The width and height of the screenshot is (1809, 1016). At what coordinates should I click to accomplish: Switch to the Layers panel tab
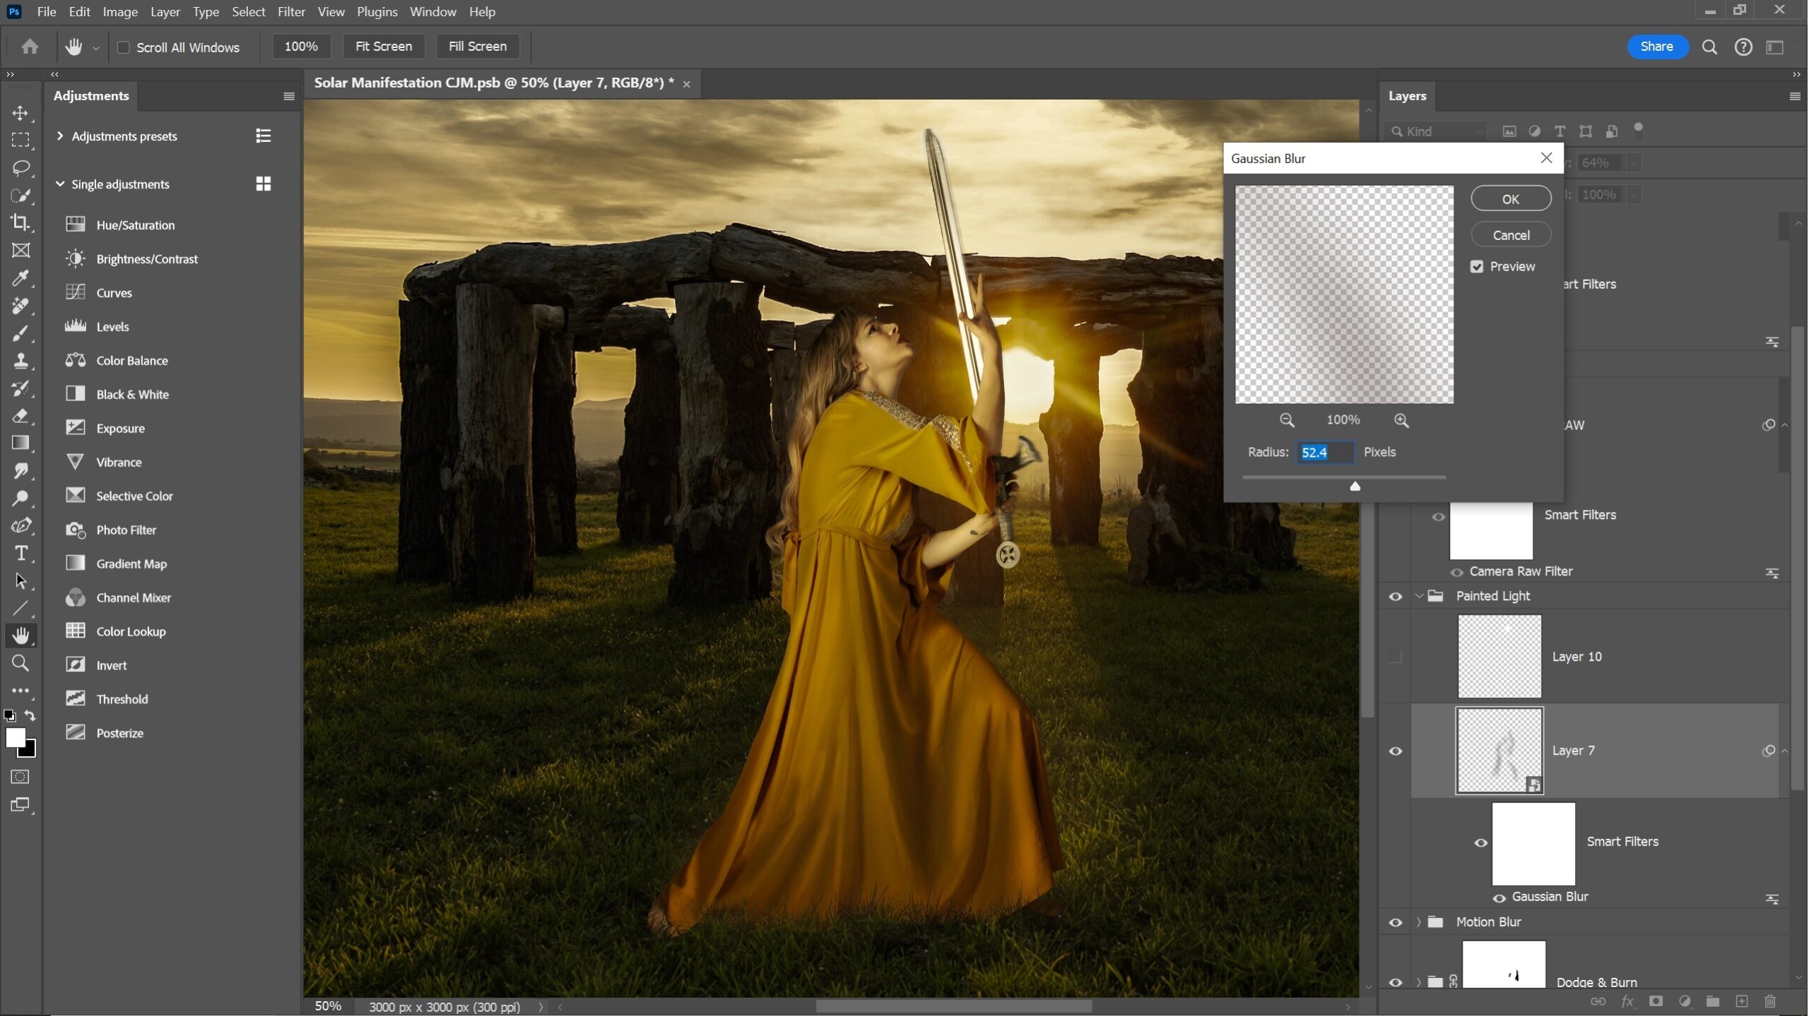pyautogui.click(x=1406, y=95)
